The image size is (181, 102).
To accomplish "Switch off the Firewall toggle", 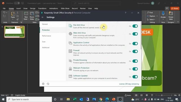I will tap(135, 52).
